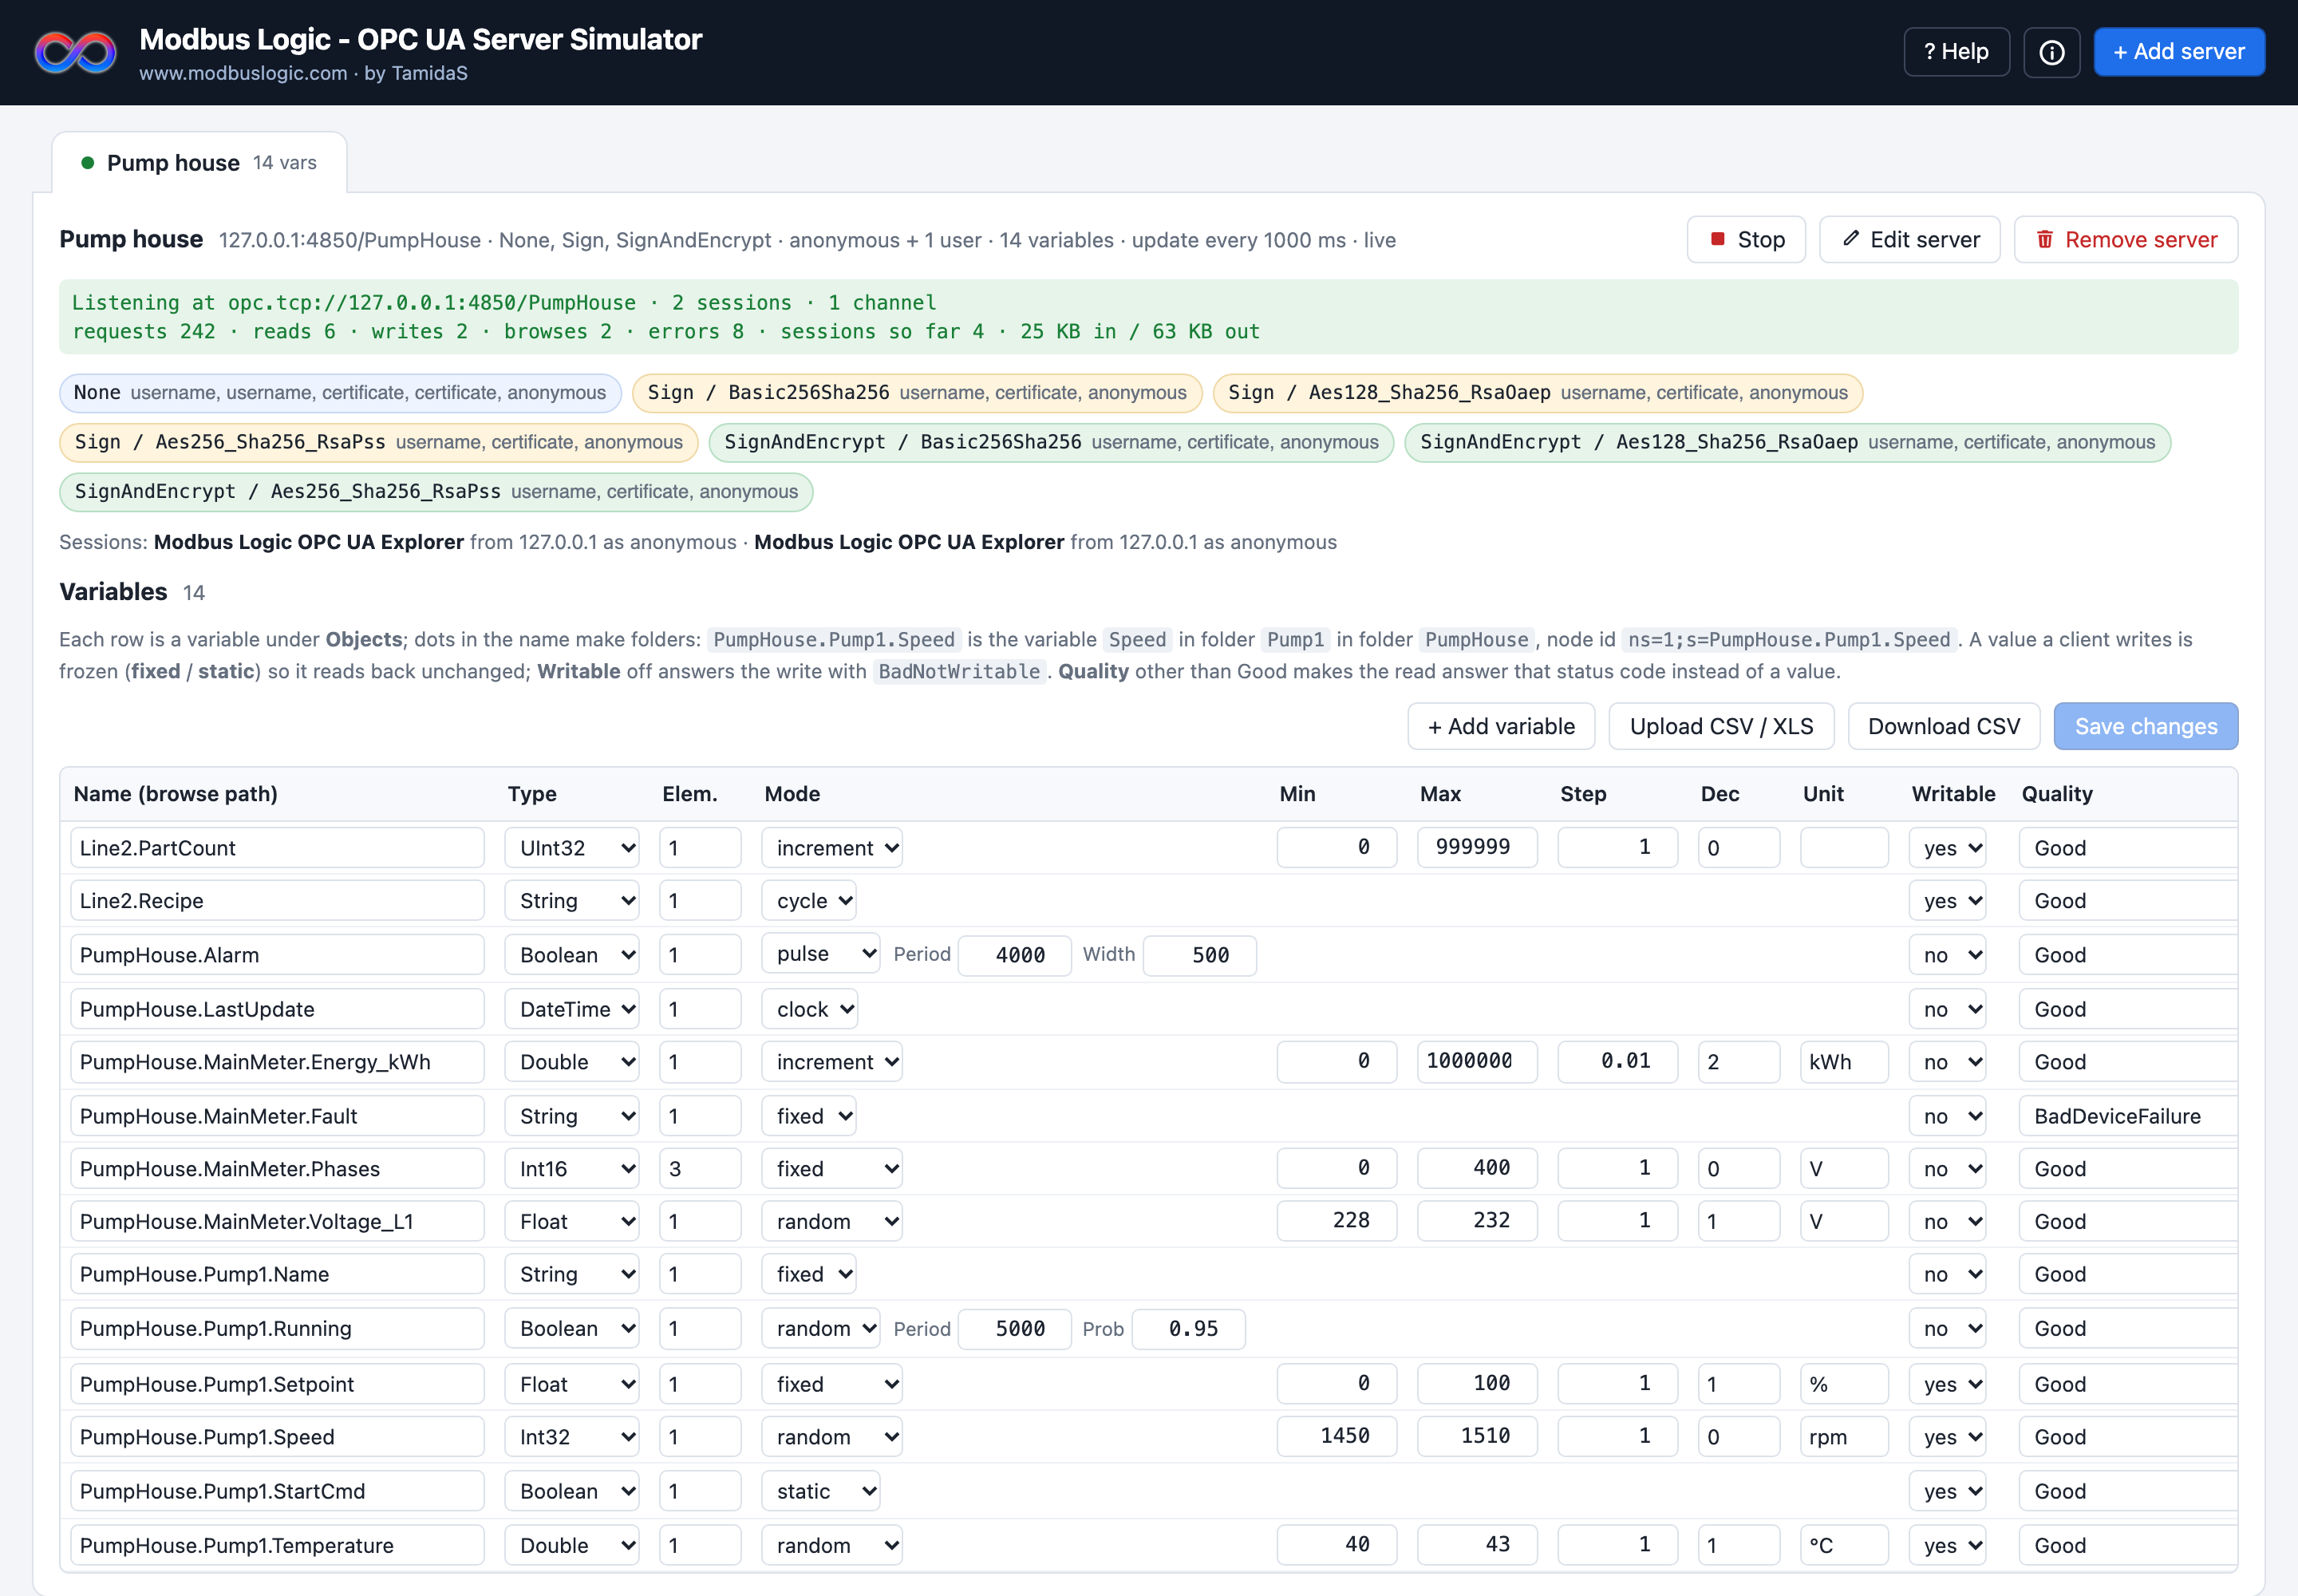Image resolution: width=2298 pixels, height=1596 pixels.
Task: Click Unit field for PumpHouse.MainMeter.Energy_kWh
Action: (1844, 1062)
